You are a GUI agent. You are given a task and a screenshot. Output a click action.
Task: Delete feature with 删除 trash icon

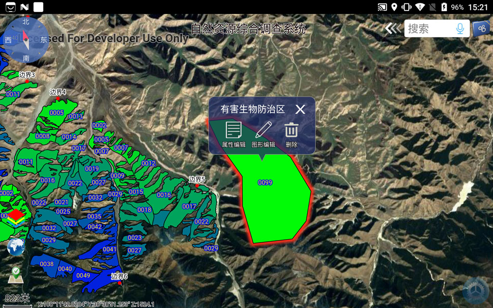[291, 134]
